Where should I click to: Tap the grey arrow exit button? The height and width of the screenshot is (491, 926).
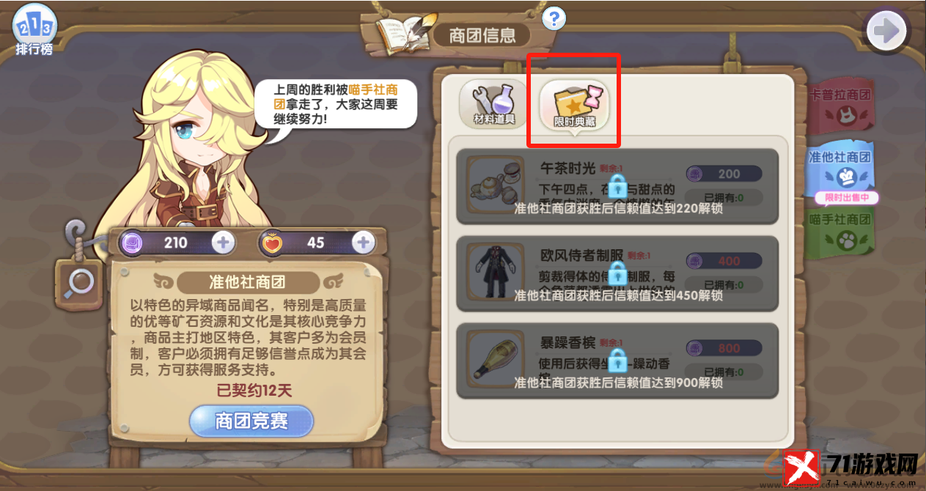point(886,31)
